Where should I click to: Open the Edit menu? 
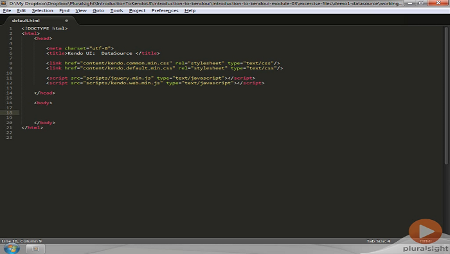click(21, 11)
